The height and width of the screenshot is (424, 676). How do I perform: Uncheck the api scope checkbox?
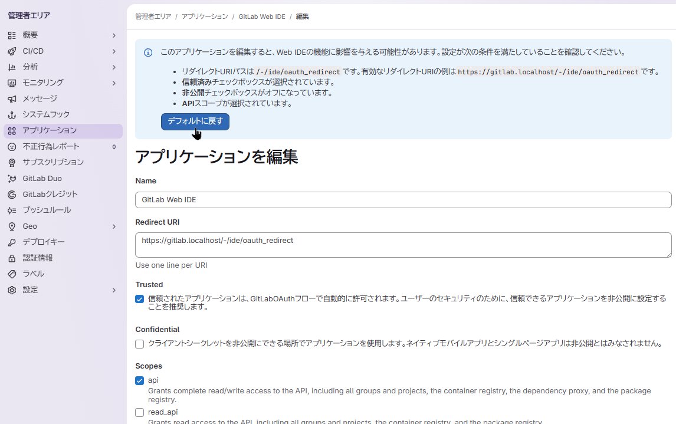pyautogui.click(x=139, y=380)
